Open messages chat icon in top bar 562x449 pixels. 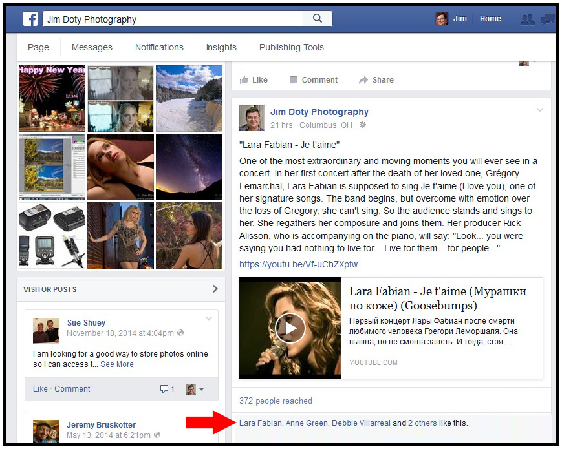(548, 19)
